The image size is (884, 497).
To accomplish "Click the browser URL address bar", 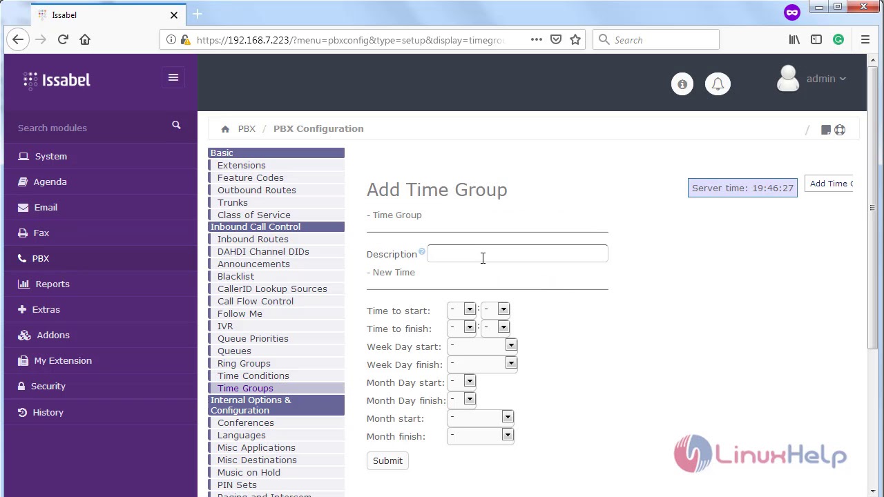I will [x=352, y=39].
